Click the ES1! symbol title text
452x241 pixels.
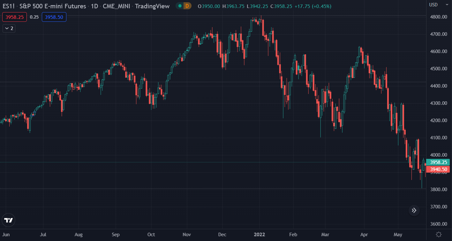9,6
